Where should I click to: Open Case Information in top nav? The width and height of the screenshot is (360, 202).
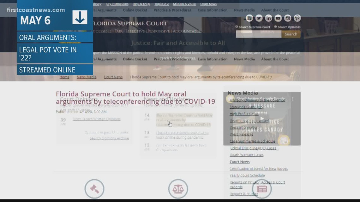[x=213, y=10]
